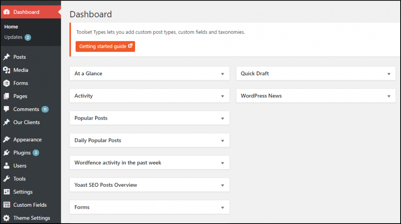Expand the Quick Draft panel arrow

click(x=389, y=74)
